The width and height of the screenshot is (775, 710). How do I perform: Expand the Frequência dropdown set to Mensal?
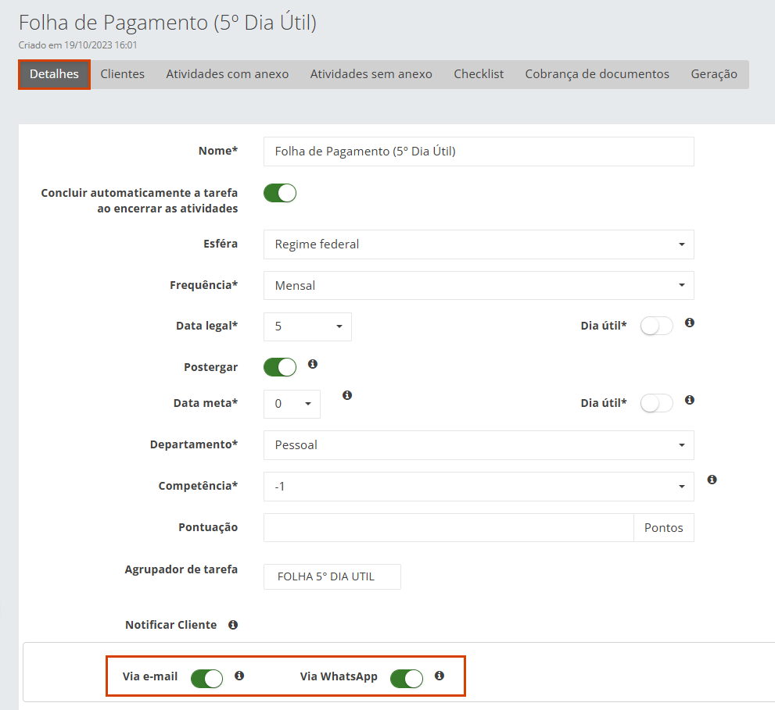[x=479, y=286]
